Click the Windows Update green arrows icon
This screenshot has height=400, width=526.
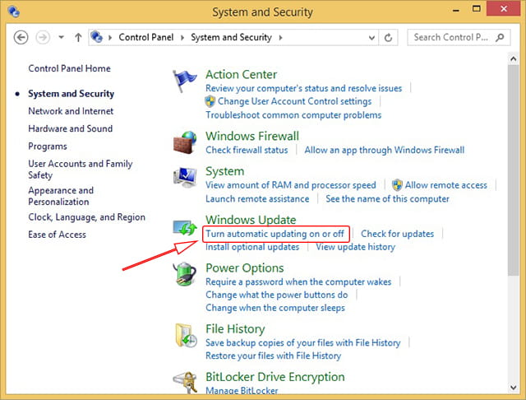pos(185,228)
